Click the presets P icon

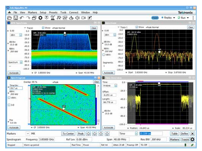tap(90, 18)
